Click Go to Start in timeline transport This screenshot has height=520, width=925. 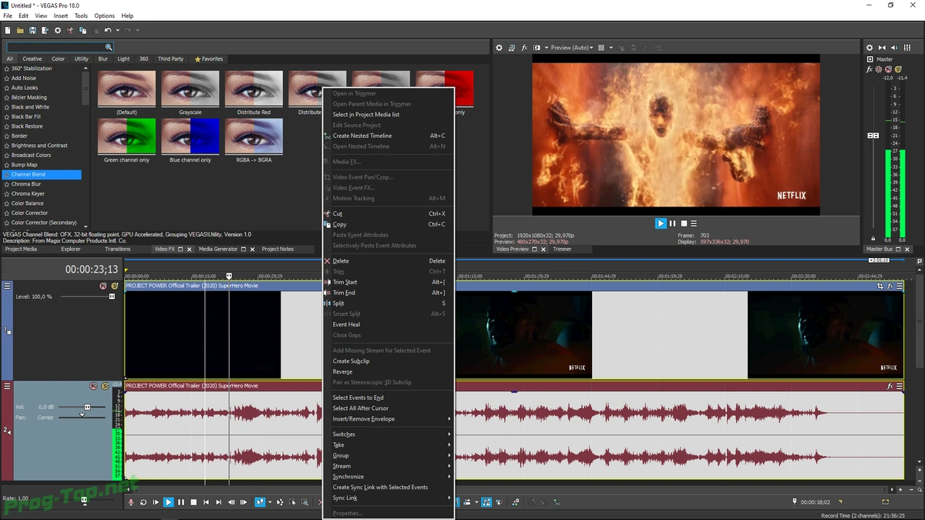pyautogui.click(x=206, y=502)
